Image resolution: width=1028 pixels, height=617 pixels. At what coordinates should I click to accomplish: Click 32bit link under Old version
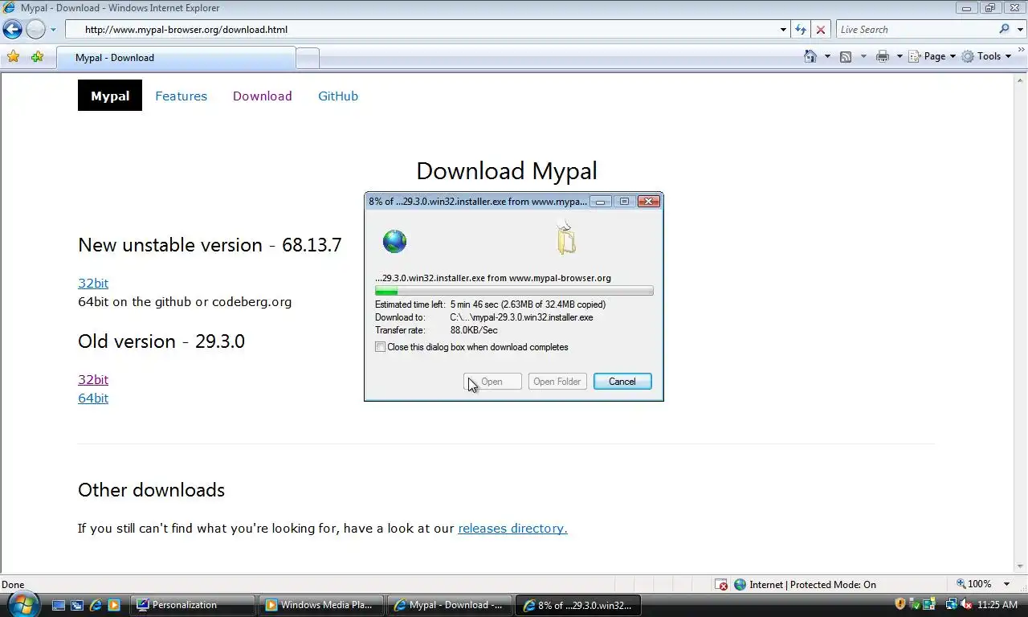tap(93, 379)
